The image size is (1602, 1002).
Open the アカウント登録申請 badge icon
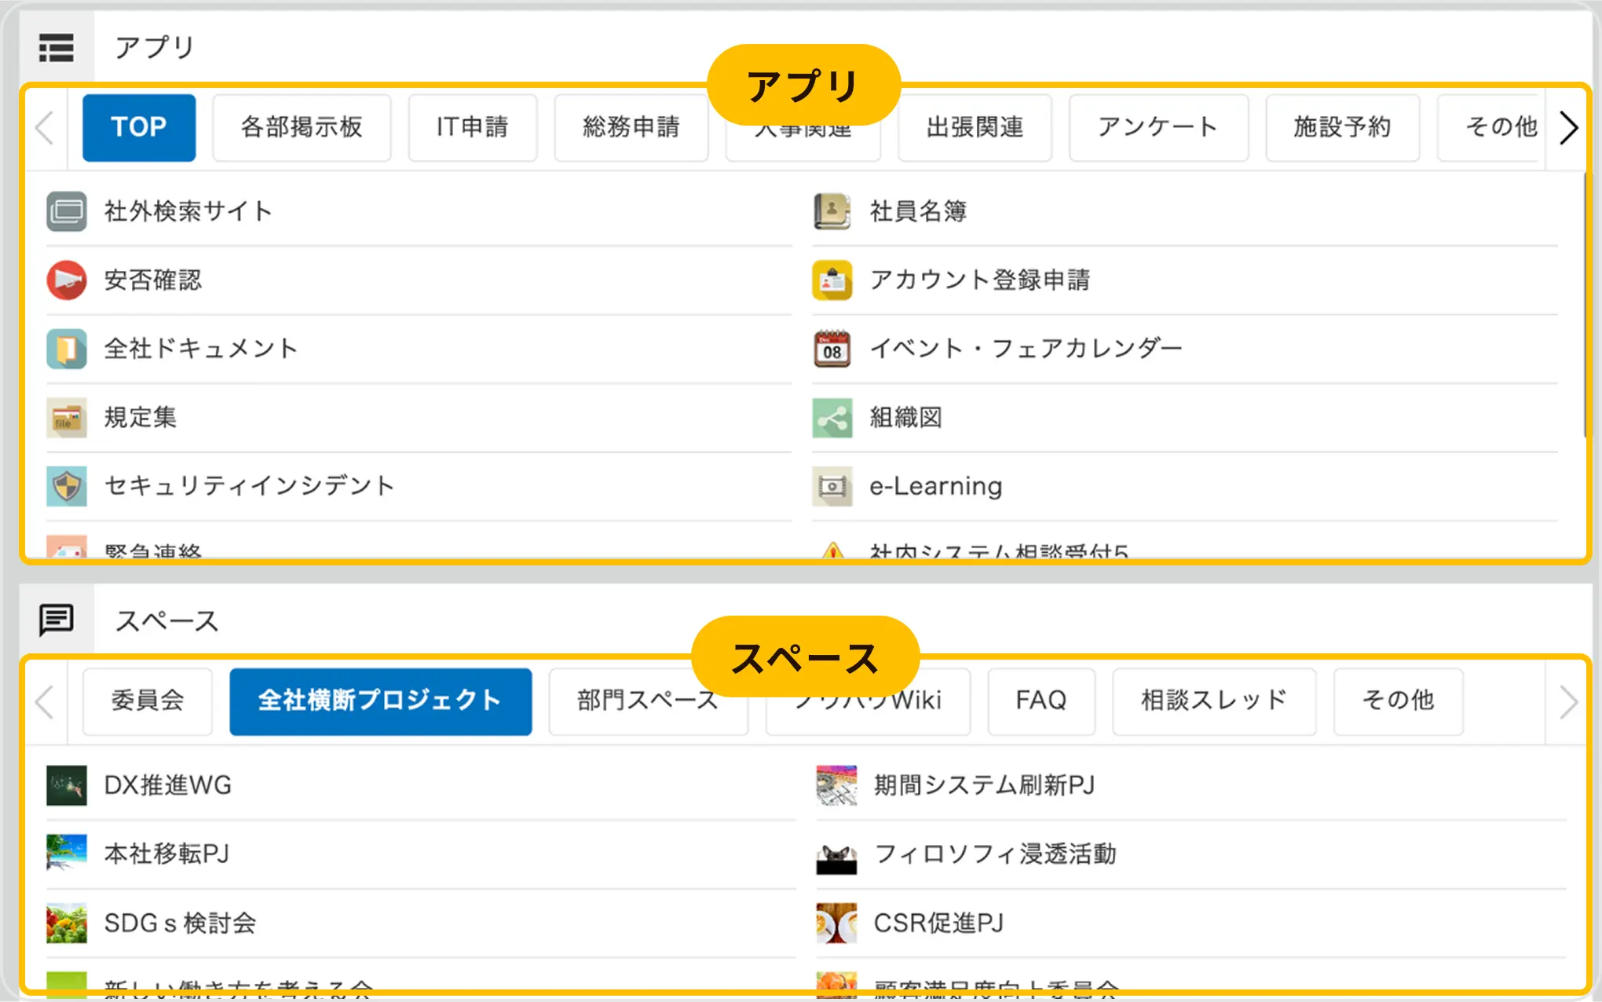(x=832, y=280)
